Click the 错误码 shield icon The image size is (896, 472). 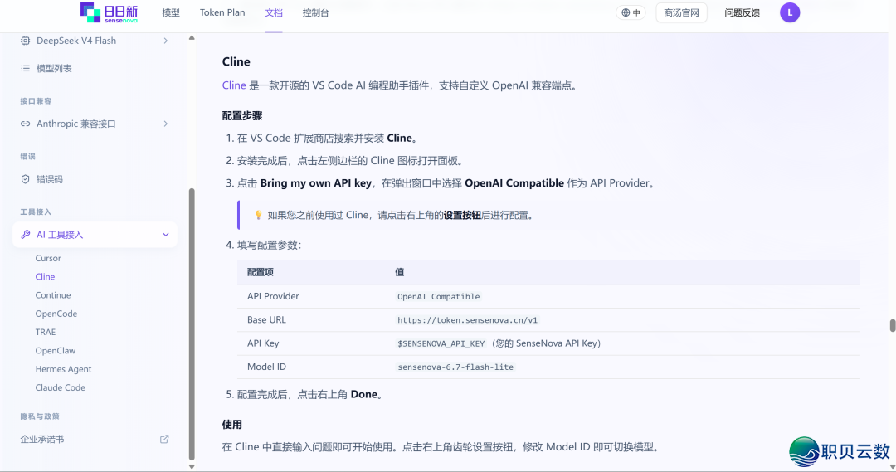click(x=25, y=179)
